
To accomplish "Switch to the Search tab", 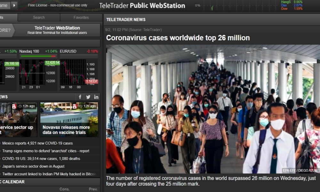I will [x=39, y=17].
